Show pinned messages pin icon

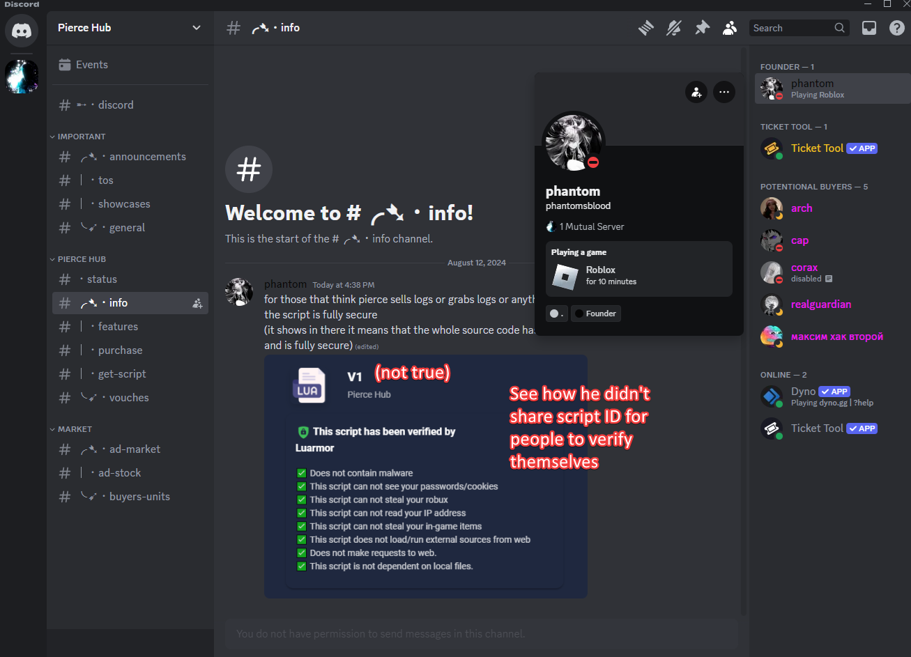click(x=702, y=28)
